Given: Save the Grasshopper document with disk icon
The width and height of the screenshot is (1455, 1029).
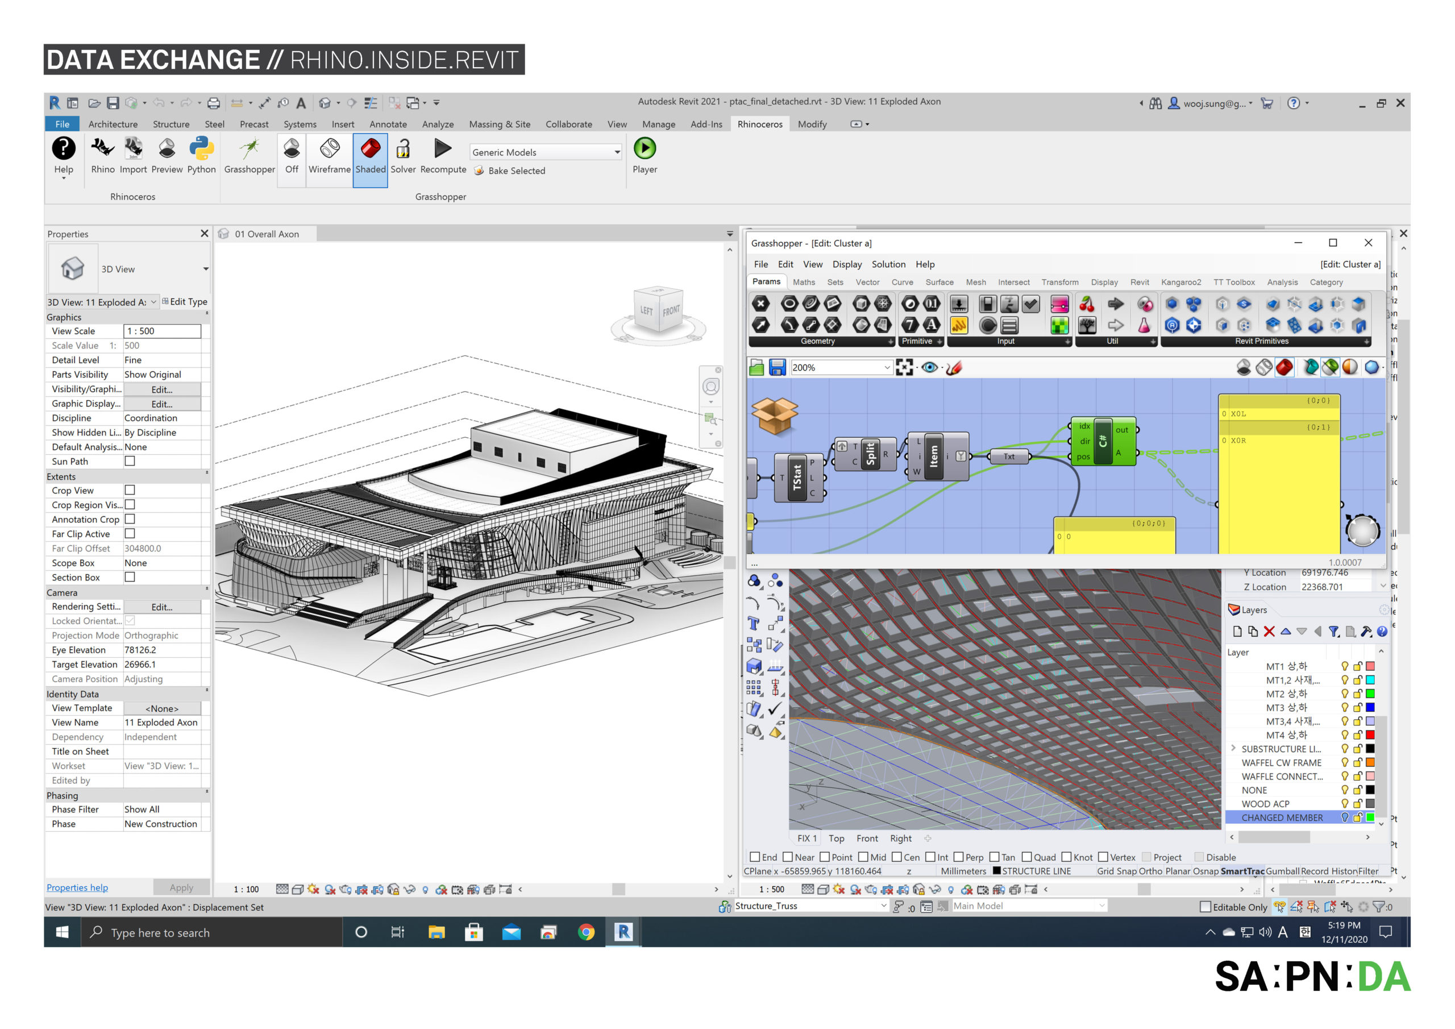Looking at the screenshot, I should [x=777, y=367].
